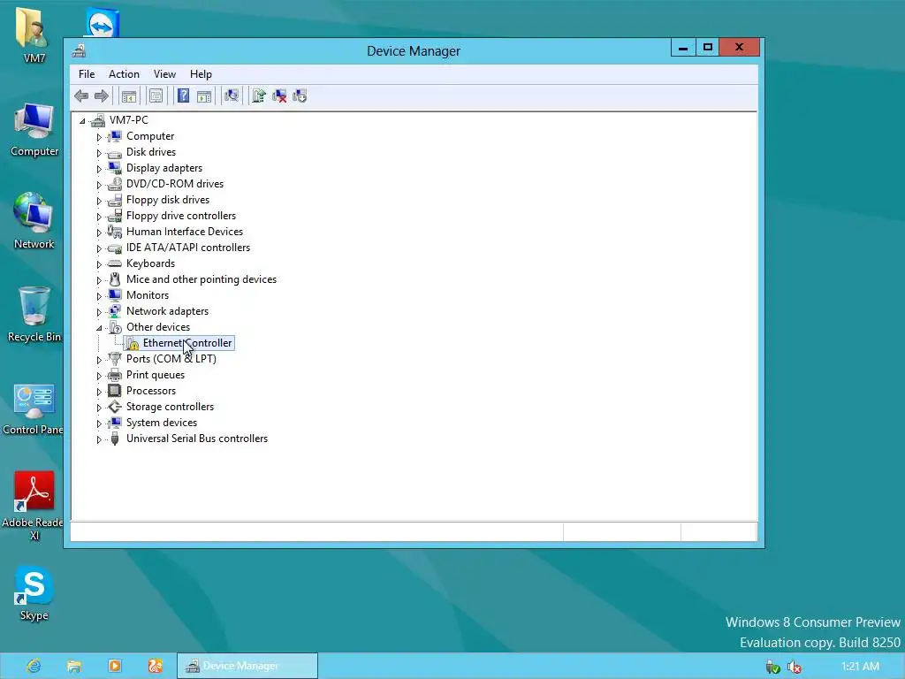Viewport: 905px width, 679px height.
Task: Open the Action menu
Action: 124,74
